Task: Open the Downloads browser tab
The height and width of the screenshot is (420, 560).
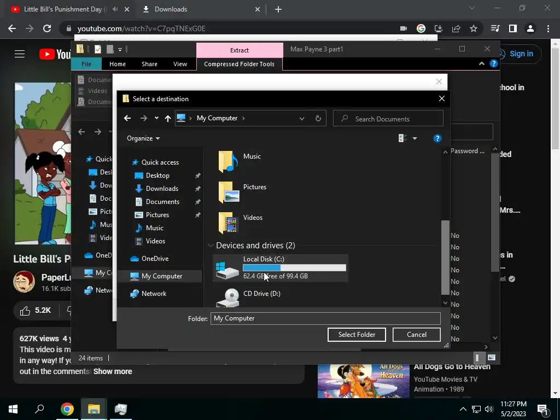Action: coord(201,9)
